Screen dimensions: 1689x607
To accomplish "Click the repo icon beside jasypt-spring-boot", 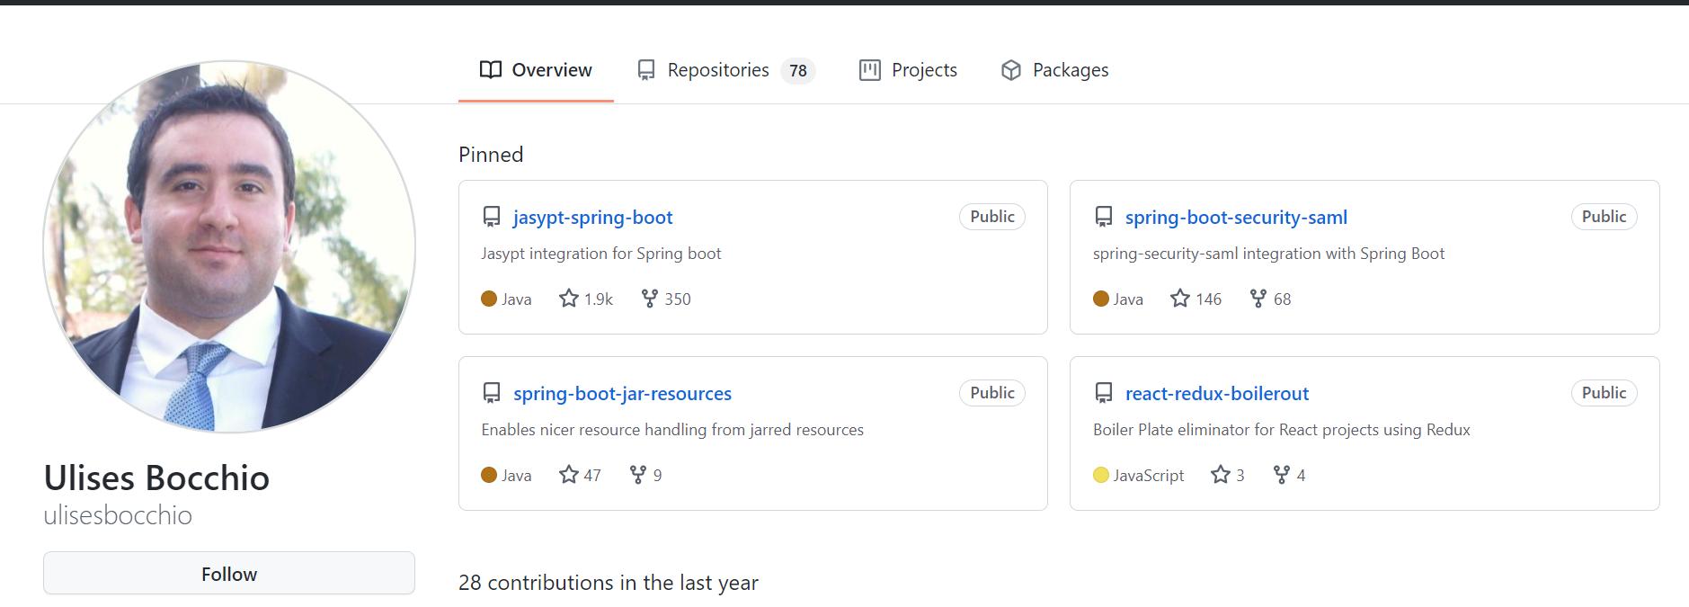I will [491, 217].
